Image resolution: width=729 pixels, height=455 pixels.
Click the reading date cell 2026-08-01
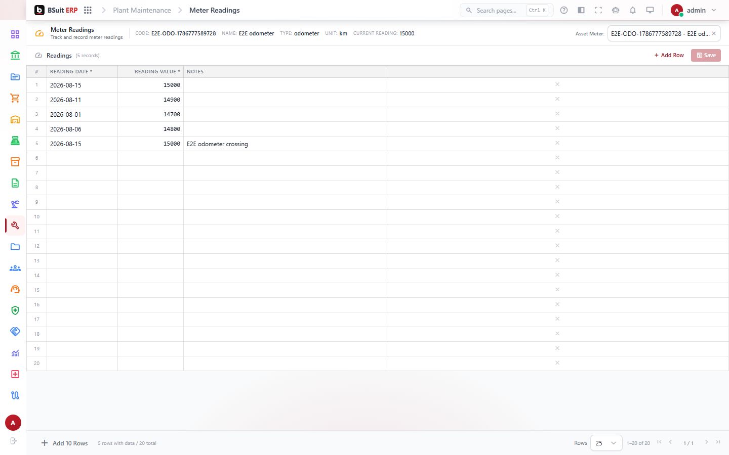[x=82, y=114]
